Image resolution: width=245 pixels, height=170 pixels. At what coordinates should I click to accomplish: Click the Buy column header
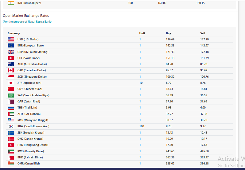click(168, 33)
